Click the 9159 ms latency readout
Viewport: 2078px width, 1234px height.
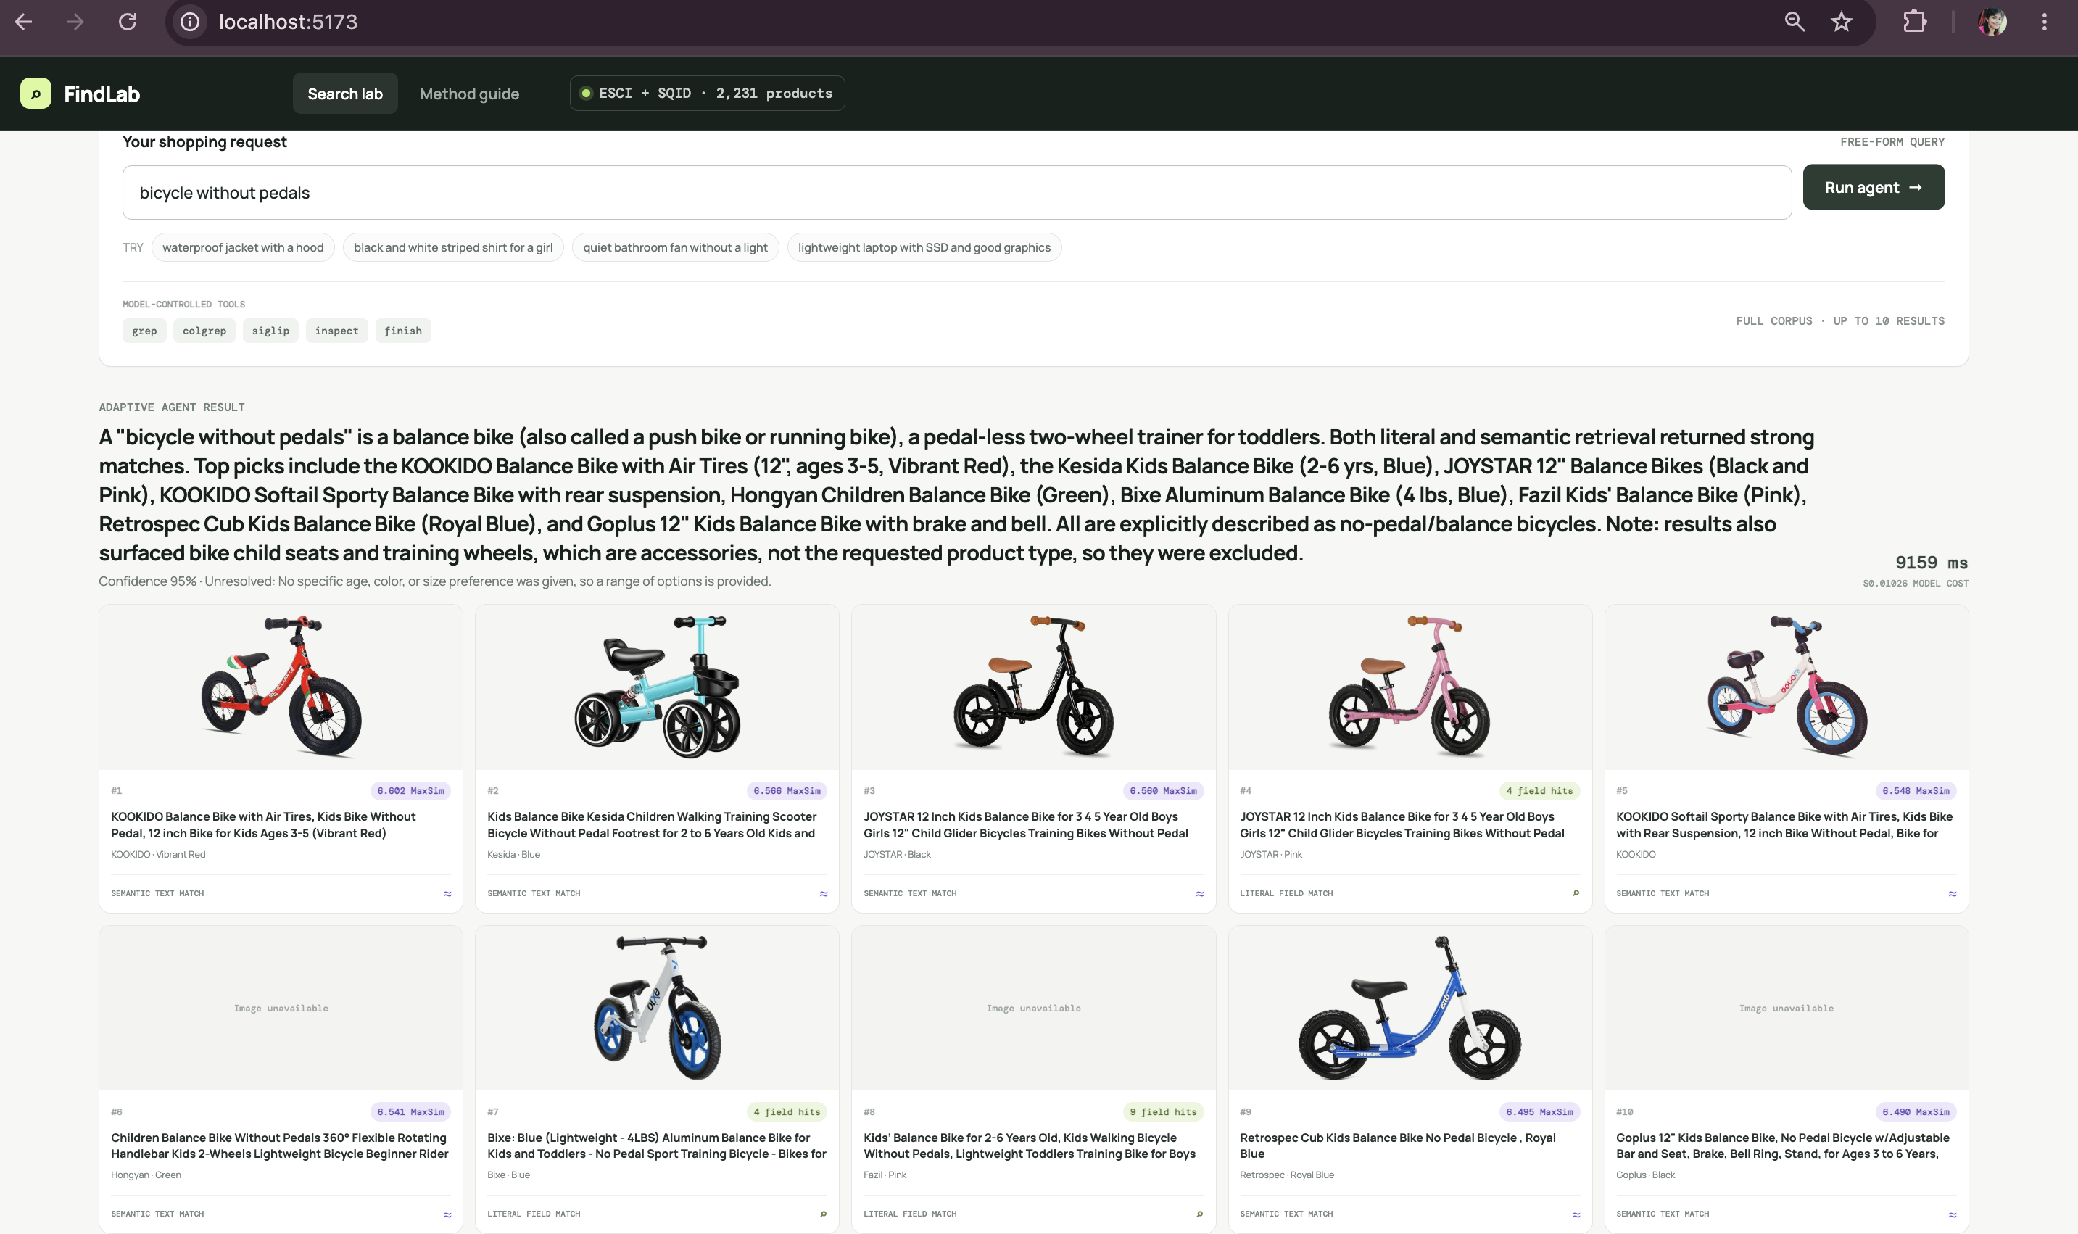(1931, 563)
